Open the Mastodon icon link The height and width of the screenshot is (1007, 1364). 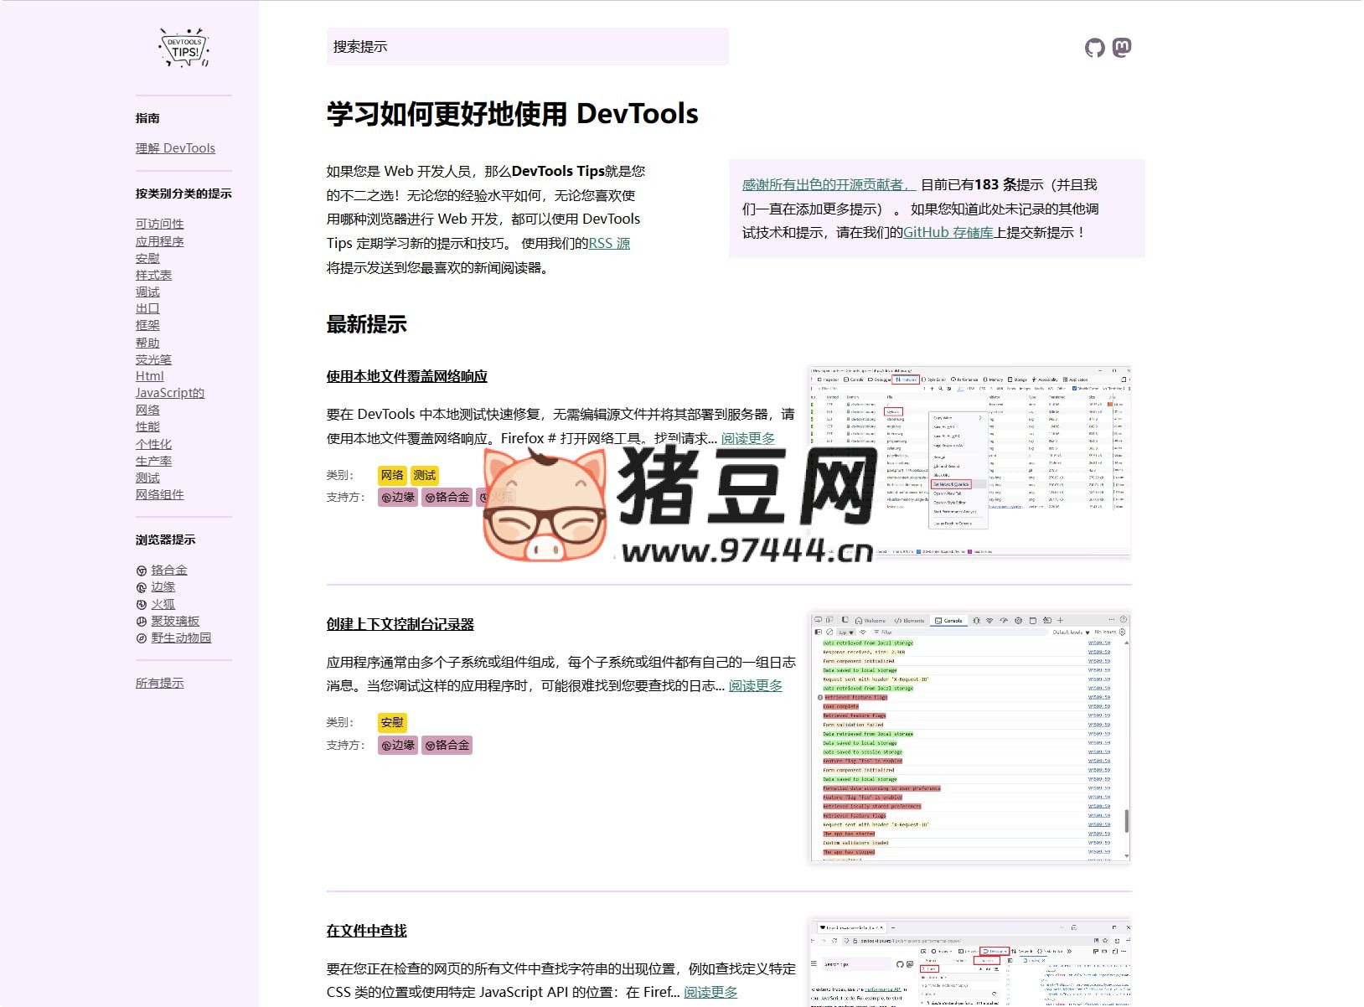[x=1122, y=48]
